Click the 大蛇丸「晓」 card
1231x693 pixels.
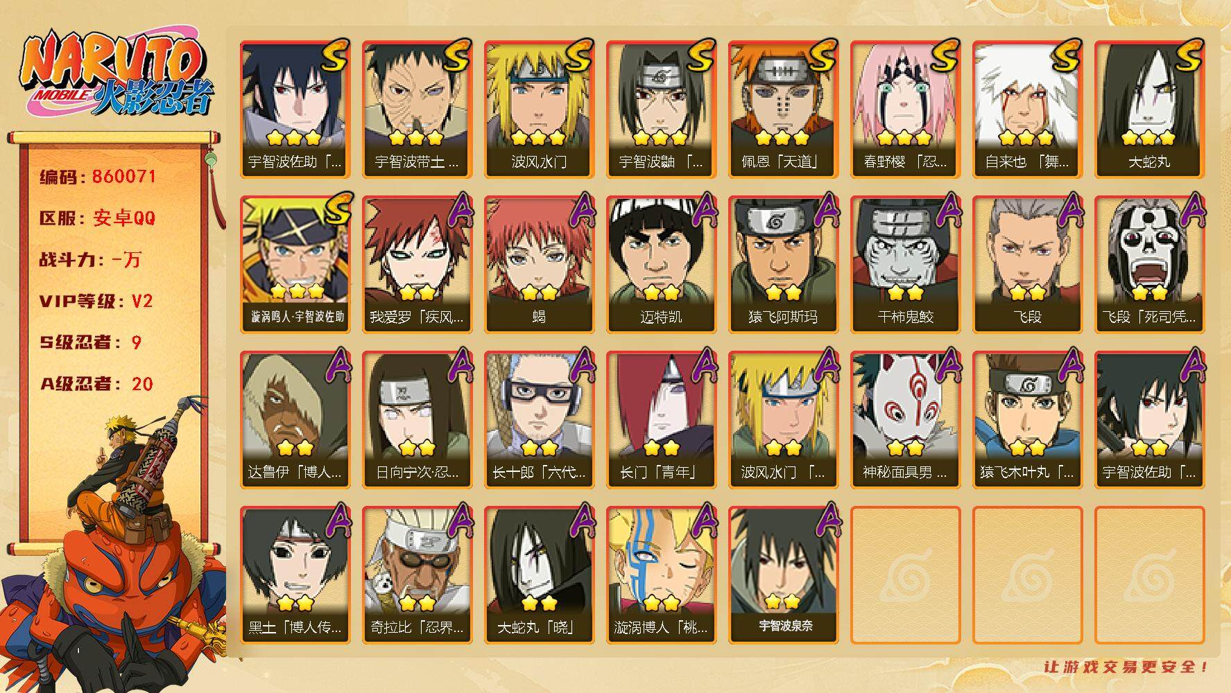[539, 575]
